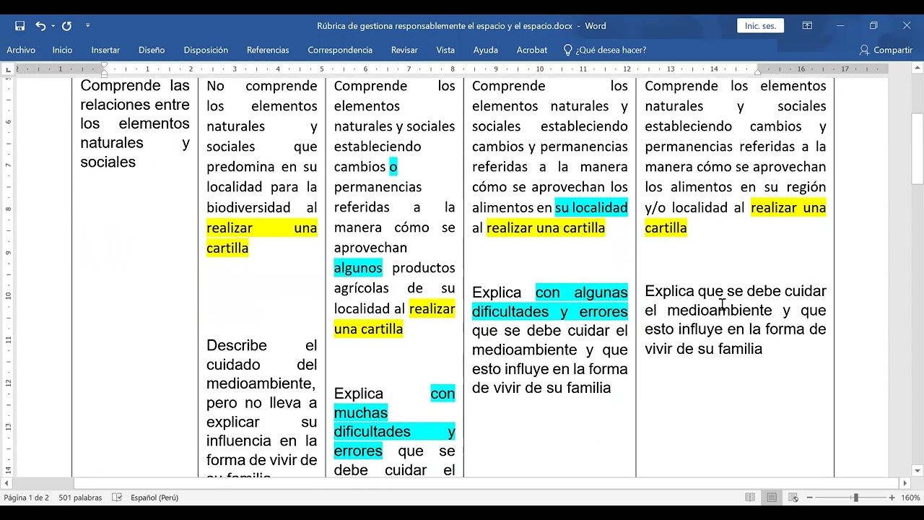Click the horizontal ruler's right indent marker
Image resolution: width=924 pixels, height=520 pixels.
tap(757, 72)
